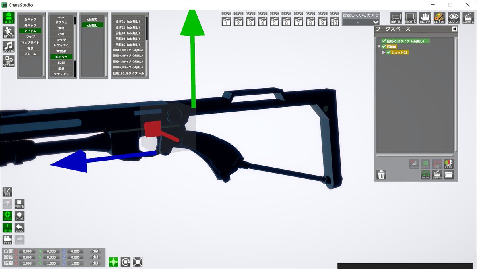477x269 pixels.
Task: Click the undo arrow icon
Action: click(x=19, y=228)
